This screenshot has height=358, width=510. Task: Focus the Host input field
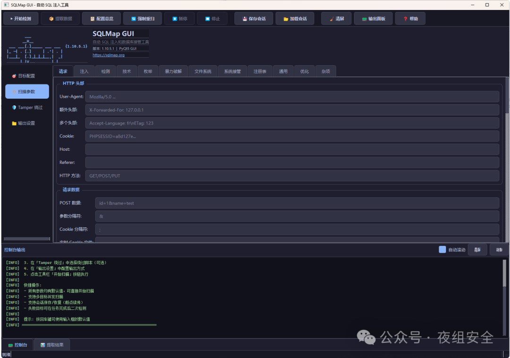pos(292,149)
